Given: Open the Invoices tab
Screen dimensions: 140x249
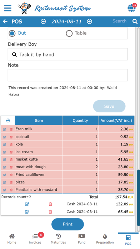Looking at the screenshot, I should point(35,239).
